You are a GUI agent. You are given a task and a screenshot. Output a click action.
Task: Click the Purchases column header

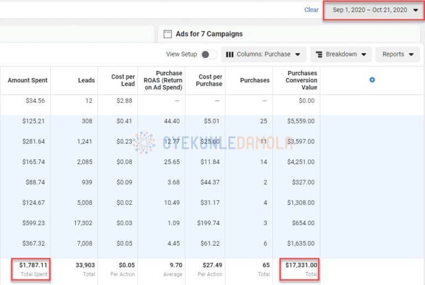255,80
